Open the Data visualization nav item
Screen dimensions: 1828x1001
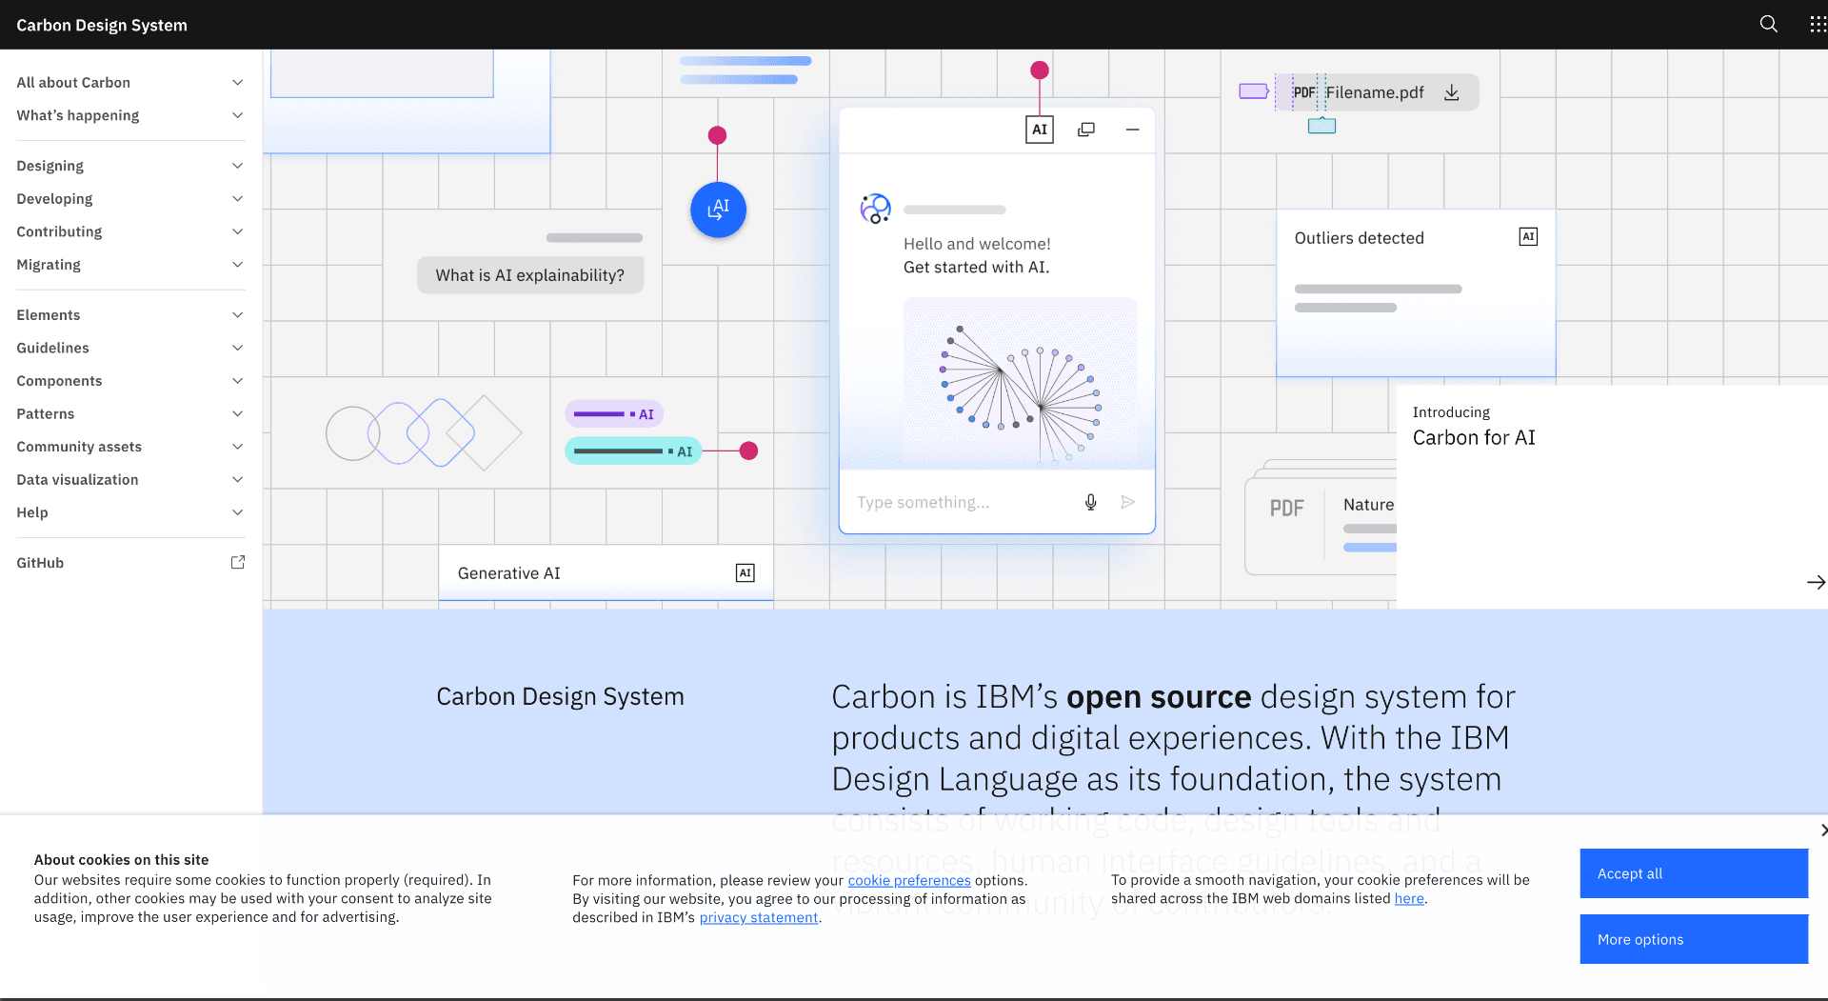(130, 479)
